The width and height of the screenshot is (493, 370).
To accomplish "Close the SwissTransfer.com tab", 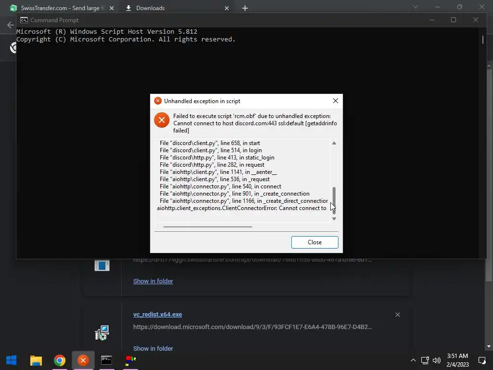I will [x=112, y=8].
